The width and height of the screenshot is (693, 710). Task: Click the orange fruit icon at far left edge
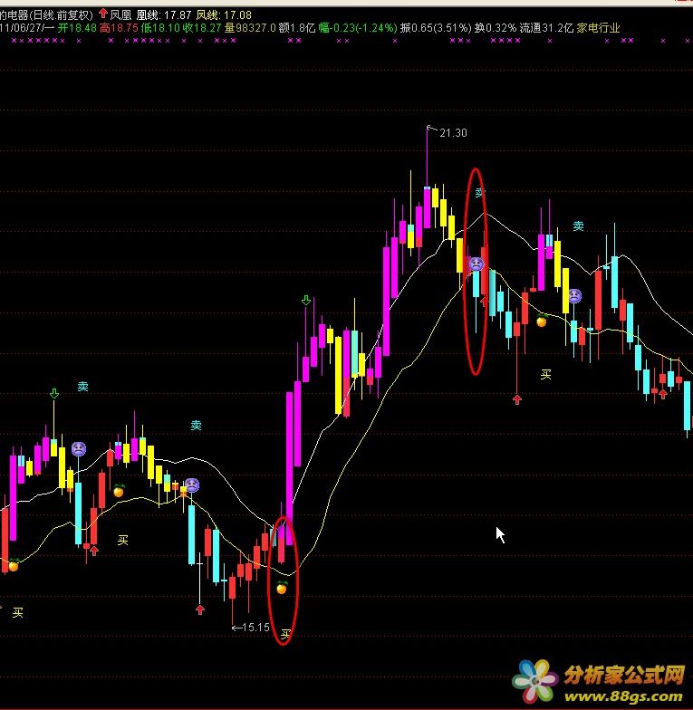pos(14,565)
